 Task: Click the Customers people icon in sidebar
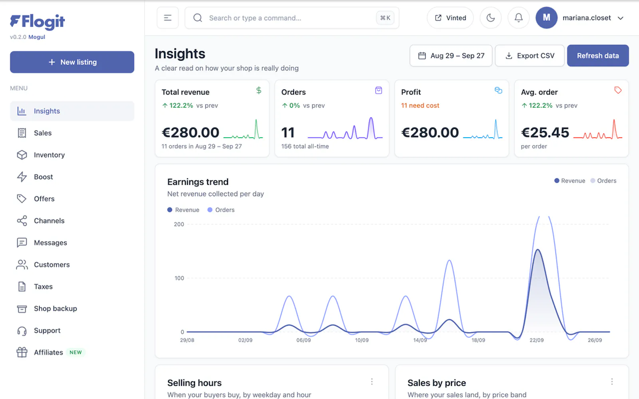click(x=22, y=265)
